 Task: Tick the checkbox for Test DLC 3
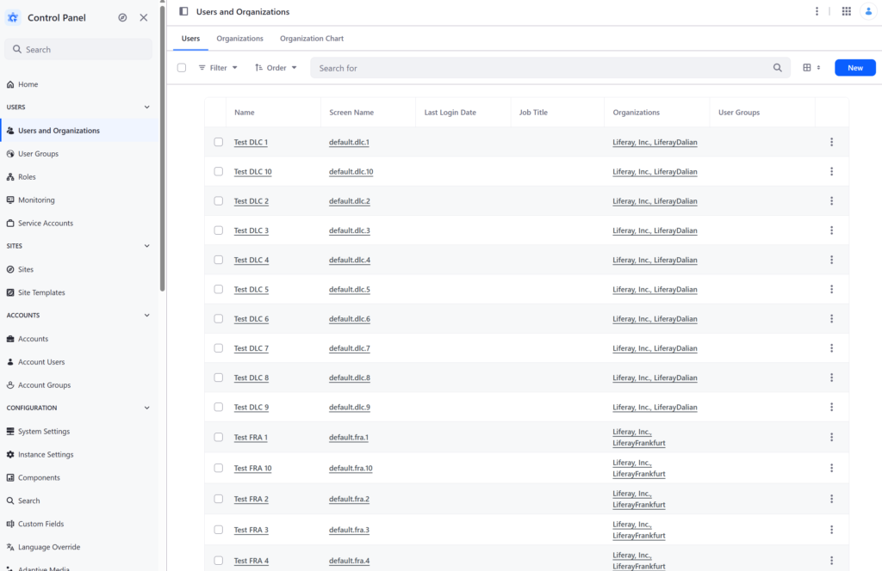pos(218,230)
